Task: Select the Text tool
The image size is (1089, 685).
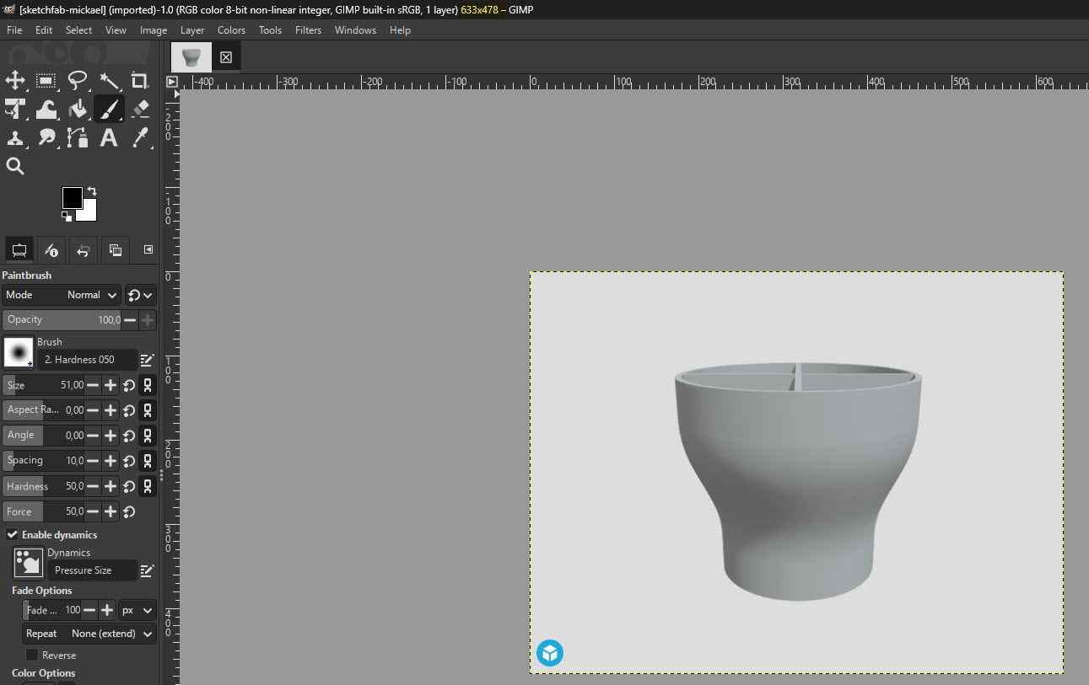Action: 109,137
